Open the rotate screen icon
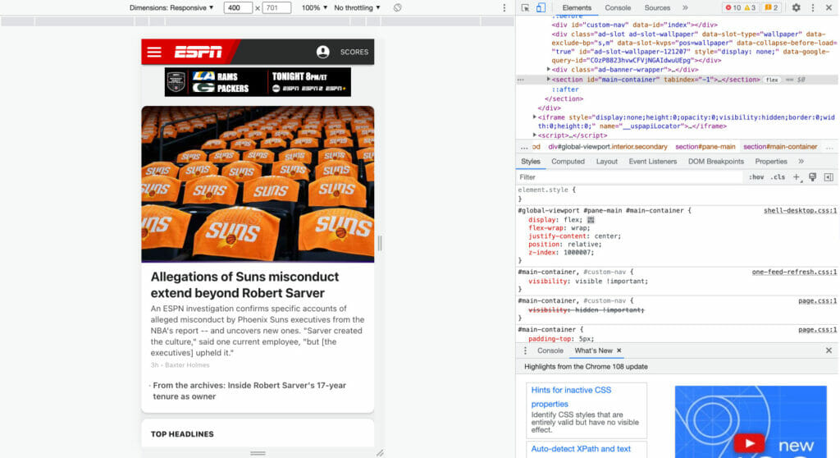 click(x=397, y=7)
